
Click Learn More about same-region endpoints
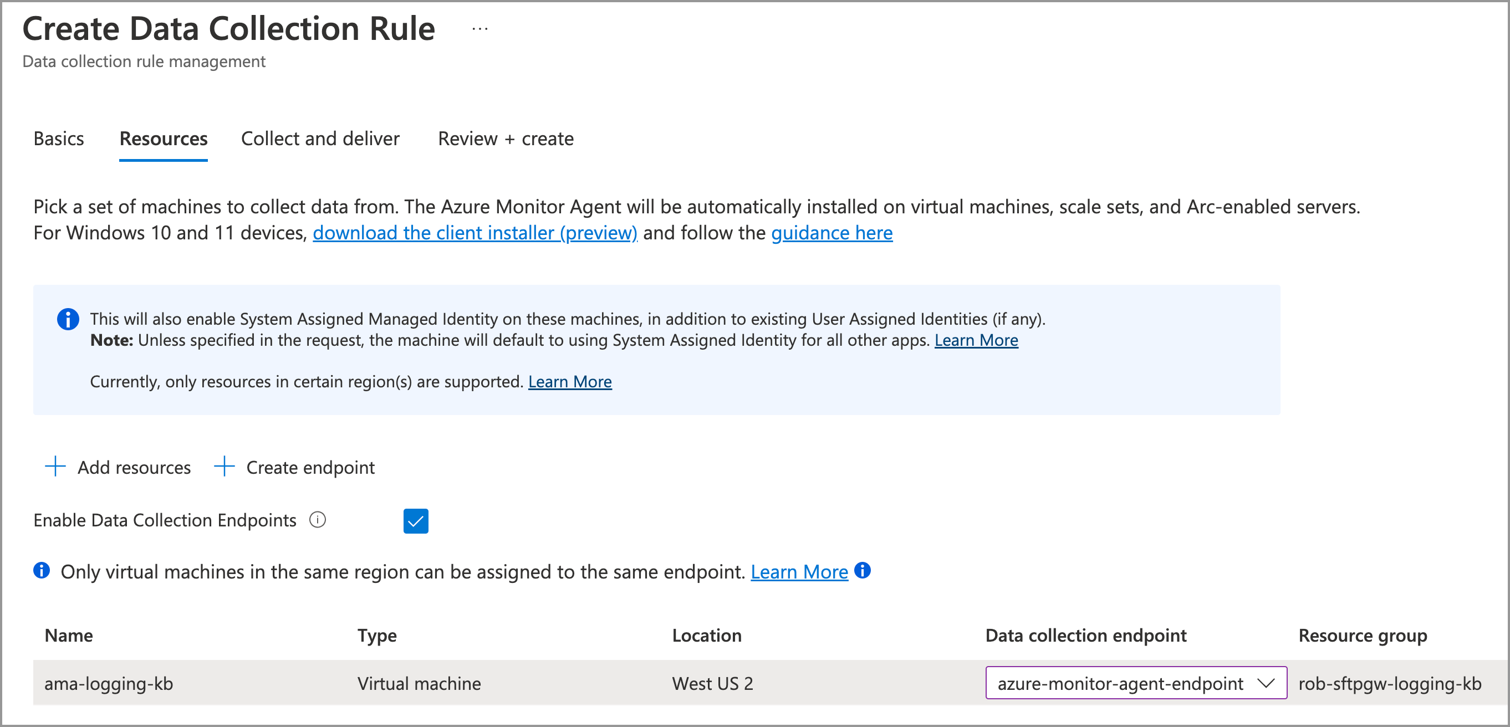pos(799,572)
